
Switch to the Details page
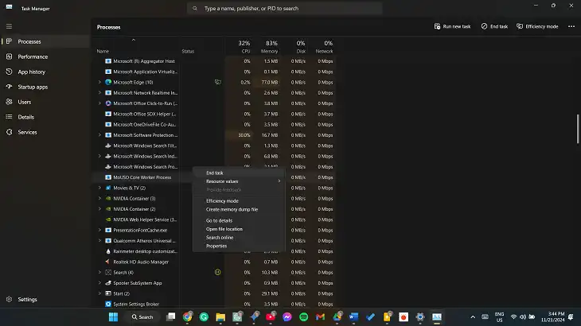click(x=26, y=117)
